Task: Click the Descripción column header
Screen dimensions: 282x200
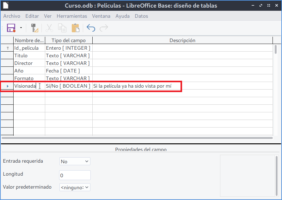Action: coord(182,41)
